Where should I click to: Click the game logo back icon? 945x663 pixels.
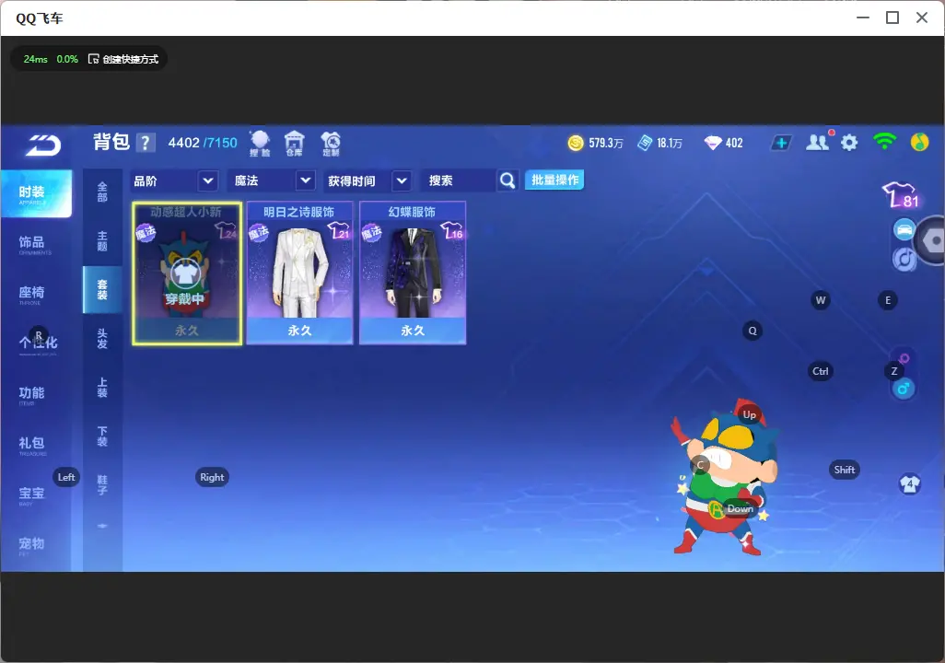point(42,145)
